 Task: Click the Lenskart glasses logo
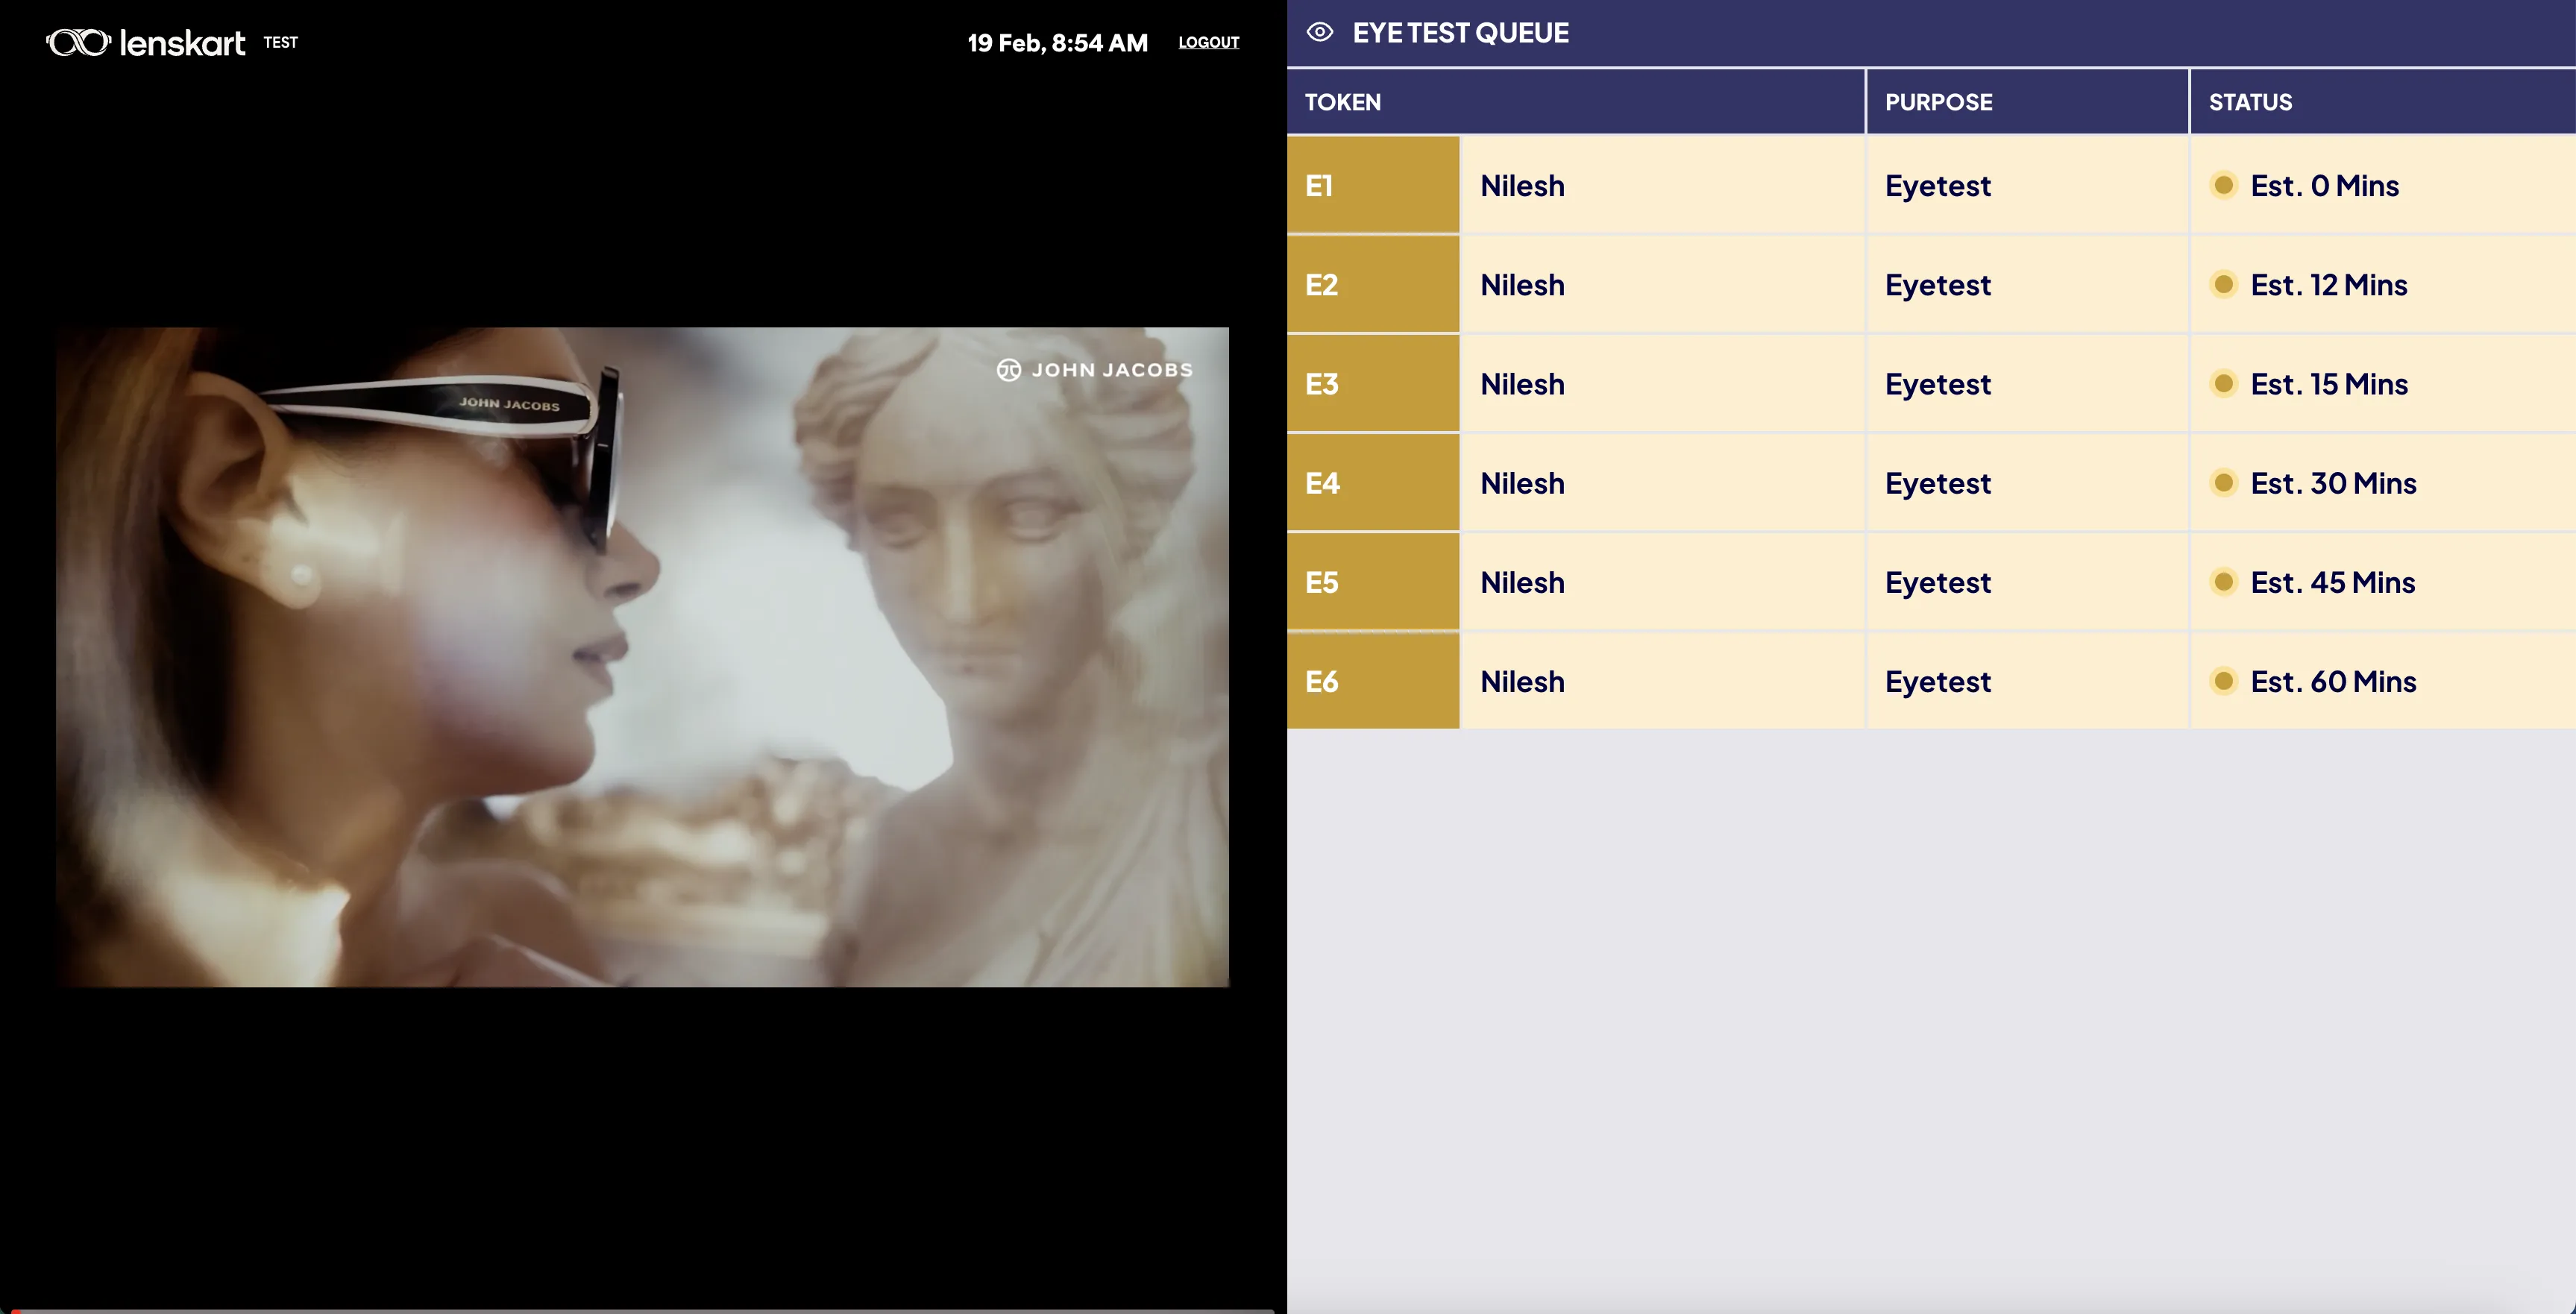click(78, 42)
